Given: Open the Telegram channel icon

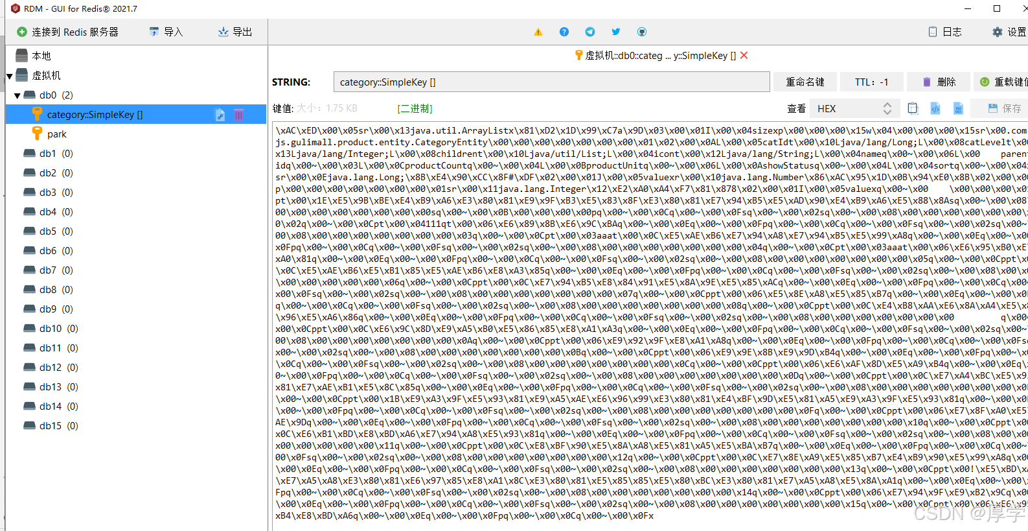Looking at the screenshot, I should point(590,32).
